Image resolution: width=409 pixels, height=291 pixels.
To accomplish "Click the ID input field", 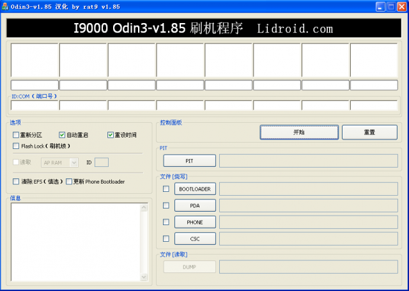I will (102, 162).
